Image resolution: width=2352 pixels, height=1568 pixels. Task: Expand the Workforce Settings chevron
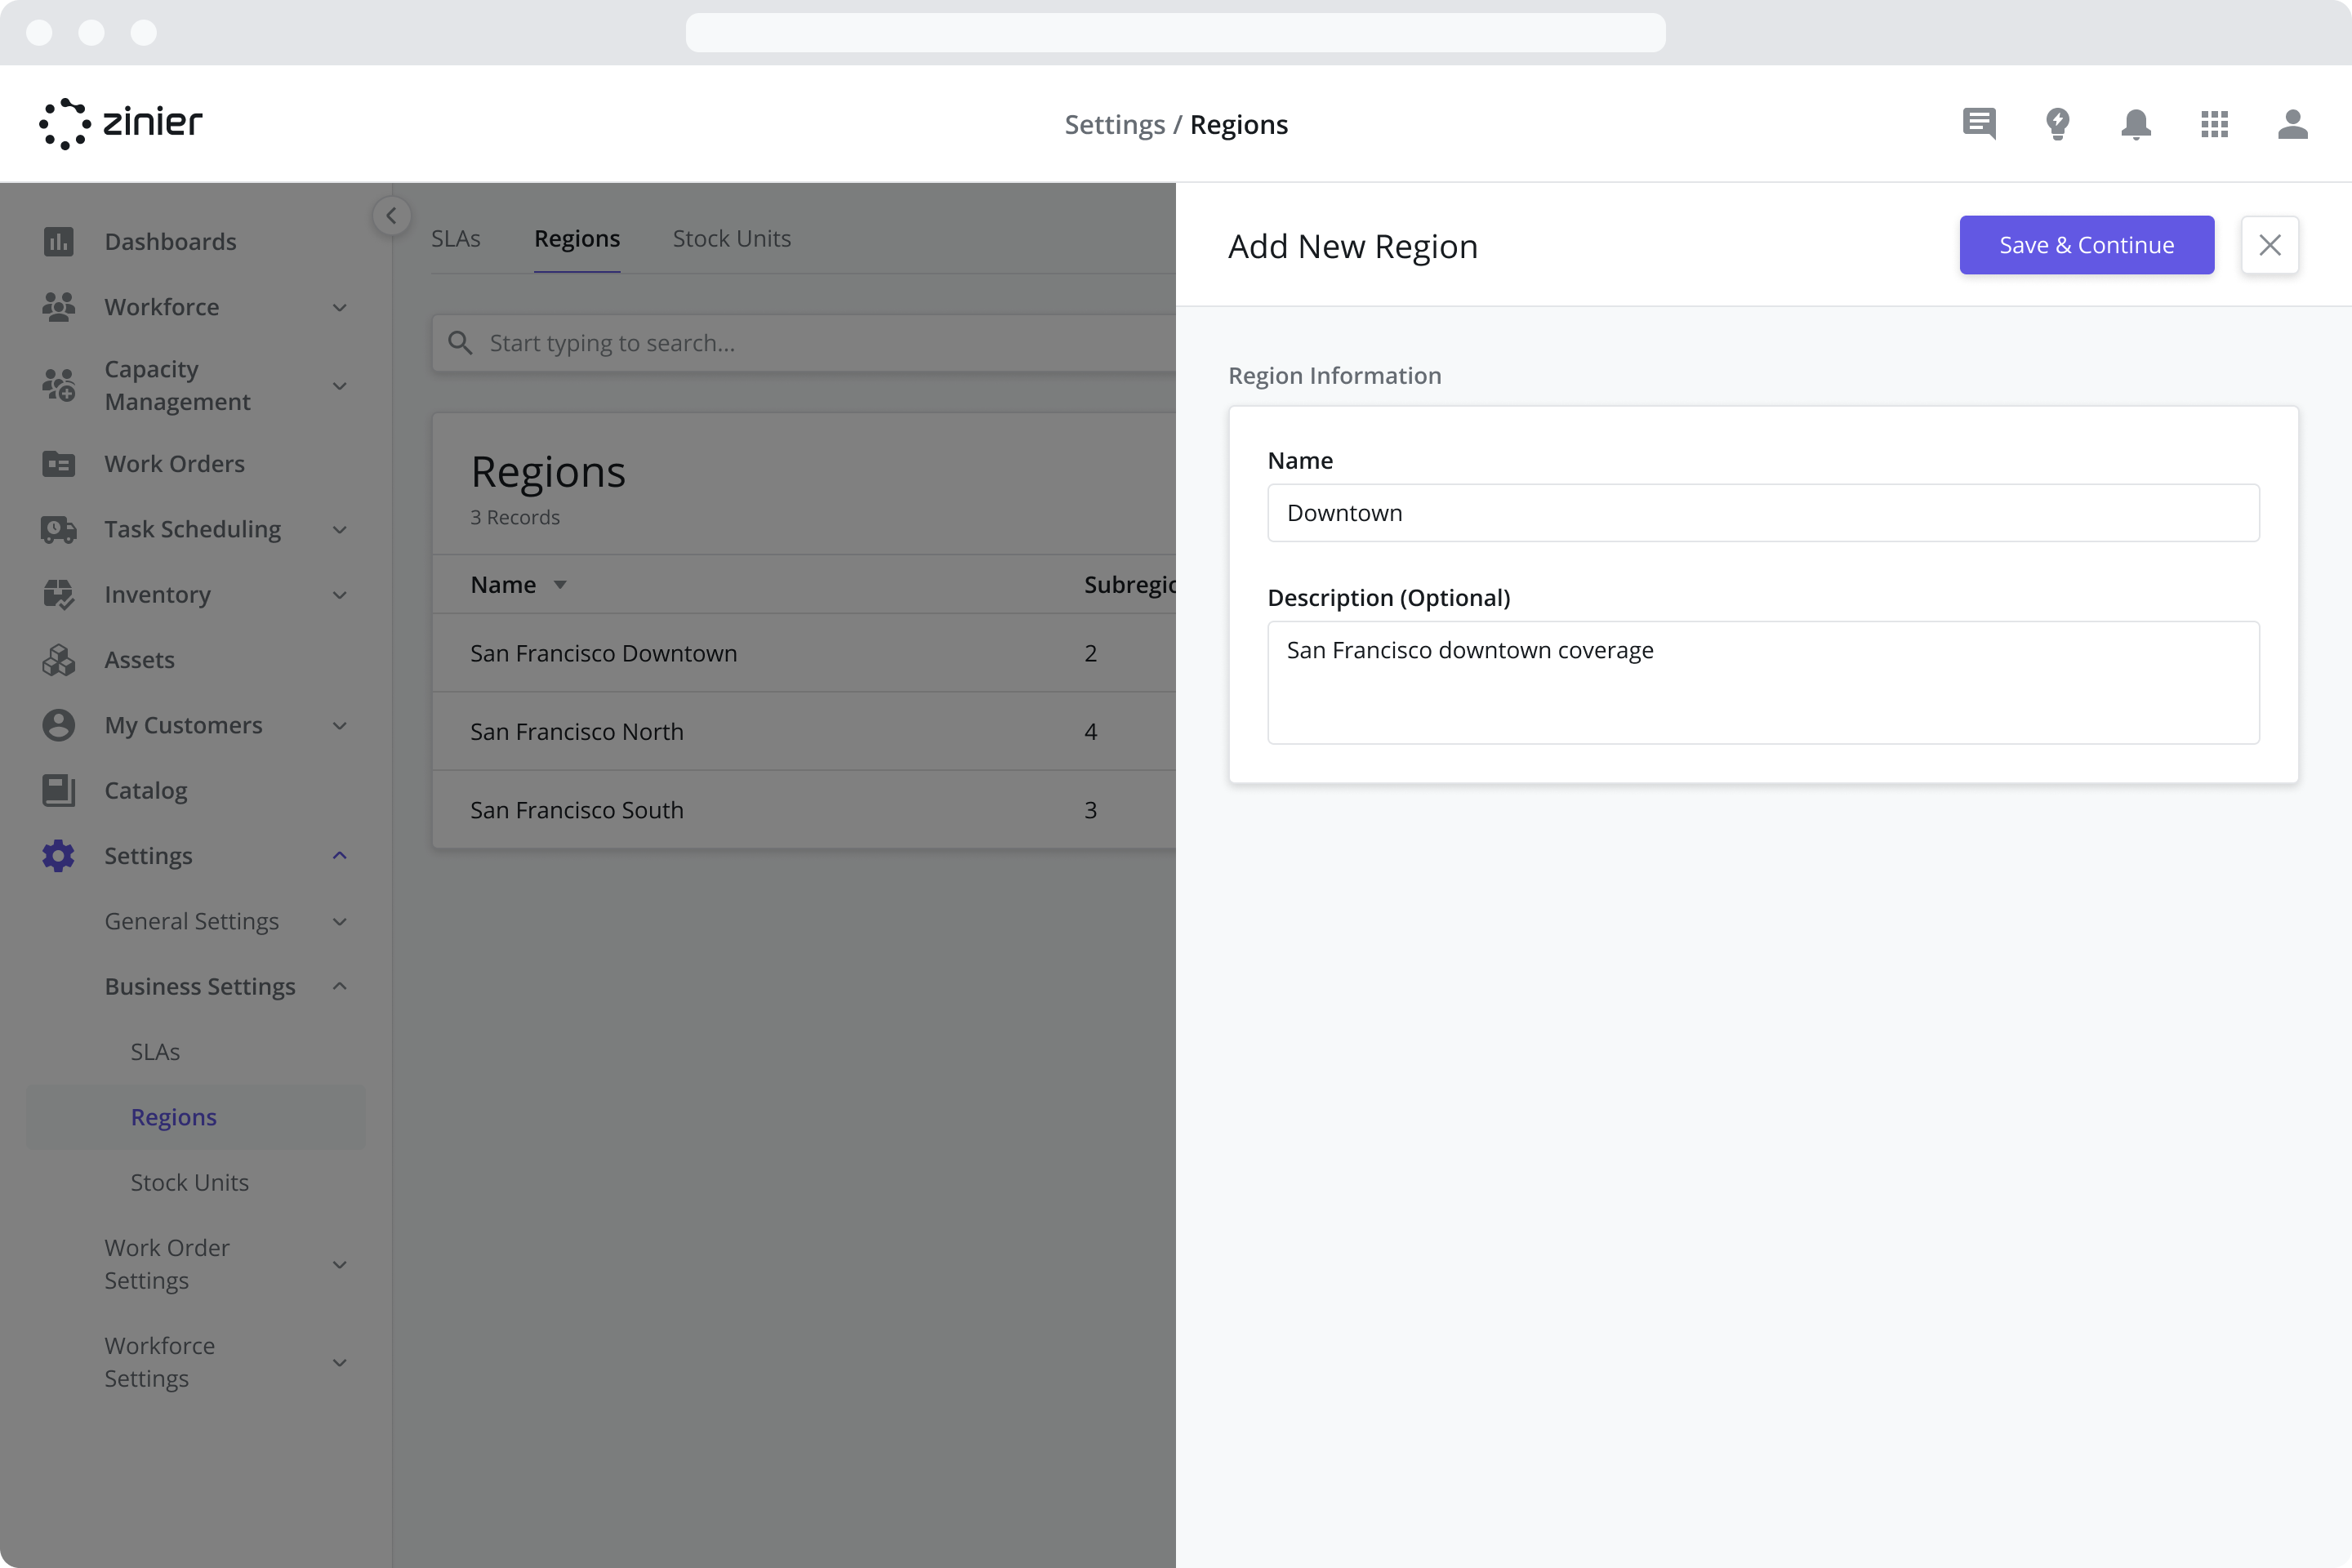340,1362
